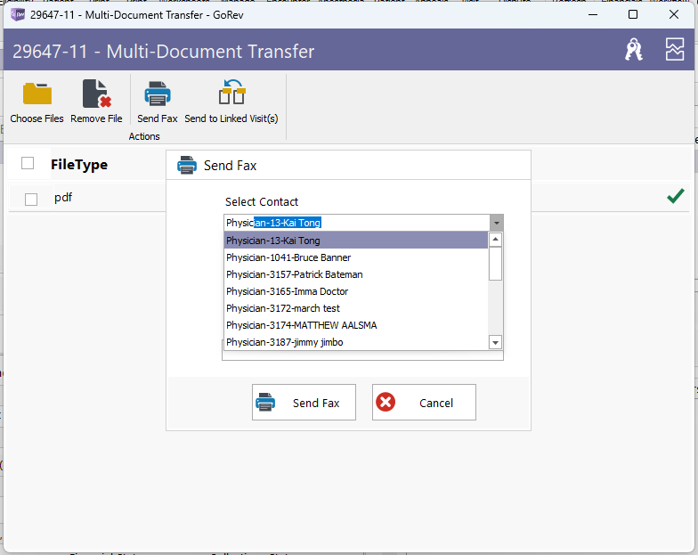Click the keys icon in header
The height and width of the screenshot is (555, 698).
click(633, 51)
